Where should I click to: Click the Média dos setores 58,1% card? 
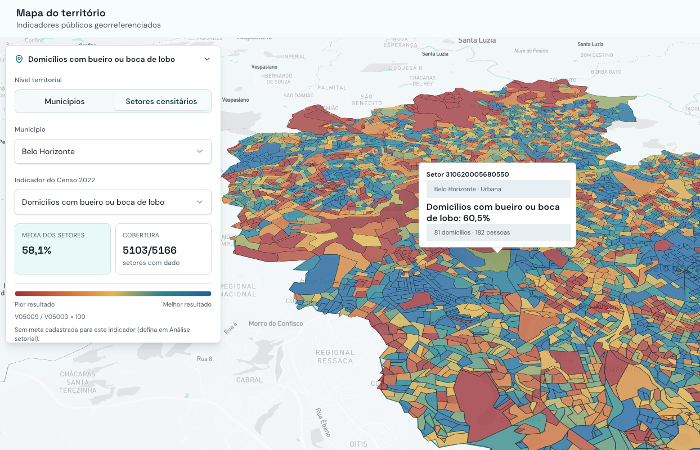tap(62, 249)
